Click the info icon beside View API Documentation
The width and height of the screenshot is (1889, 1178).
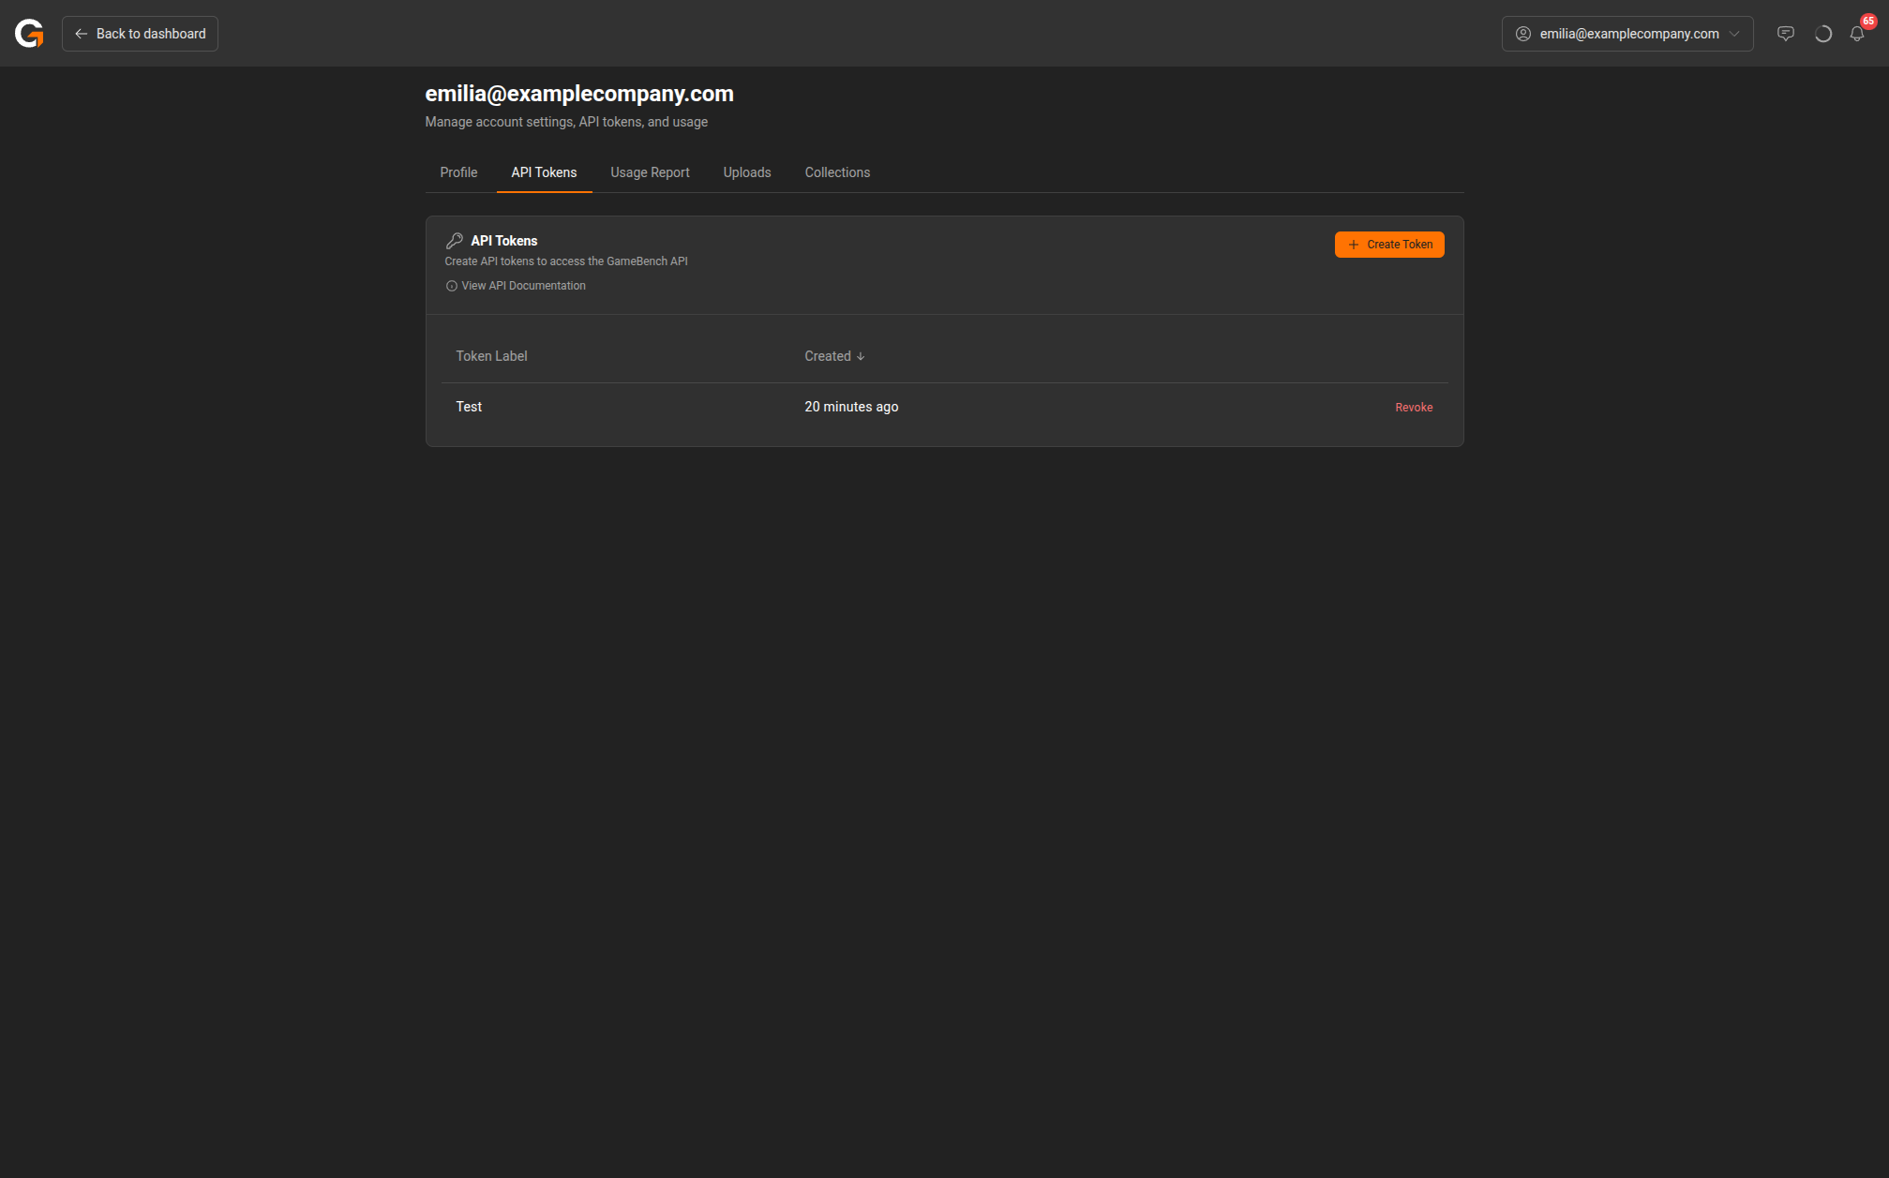click(451, 286)
